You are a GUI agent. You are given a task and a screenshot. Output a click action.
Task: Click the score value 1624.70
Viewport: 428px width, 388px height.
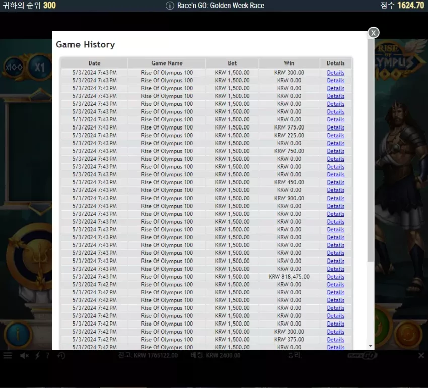click(x=411, y=5)
